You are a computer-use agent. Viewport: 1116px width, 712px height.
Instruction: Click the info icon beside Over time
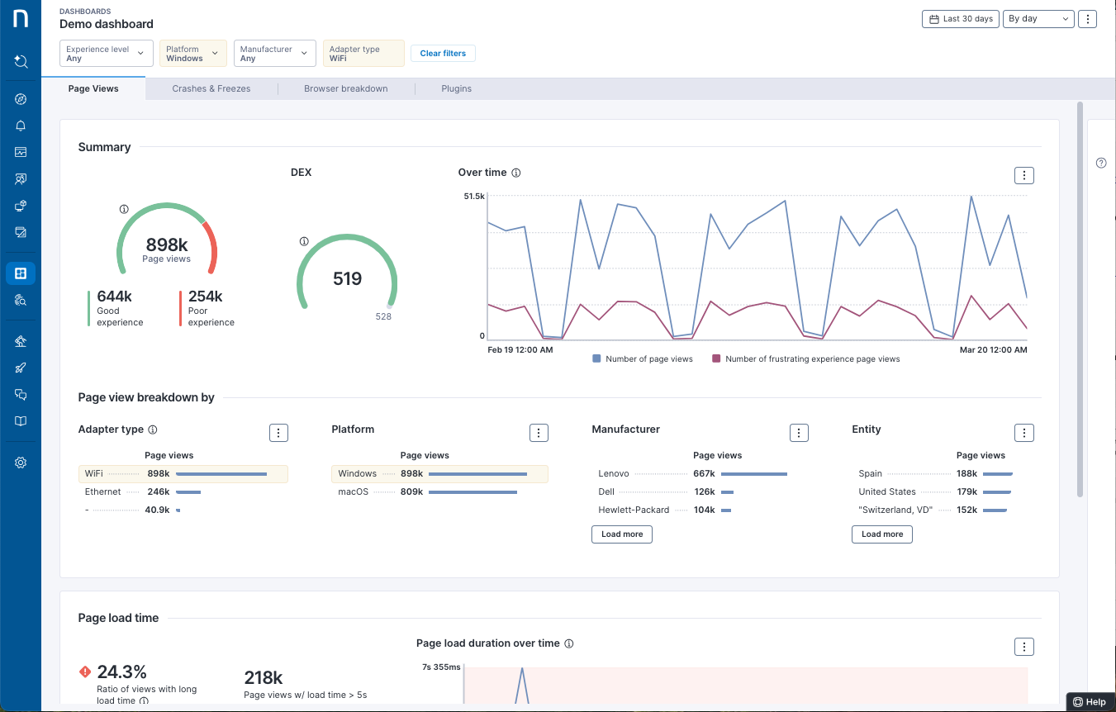point(516,173)
